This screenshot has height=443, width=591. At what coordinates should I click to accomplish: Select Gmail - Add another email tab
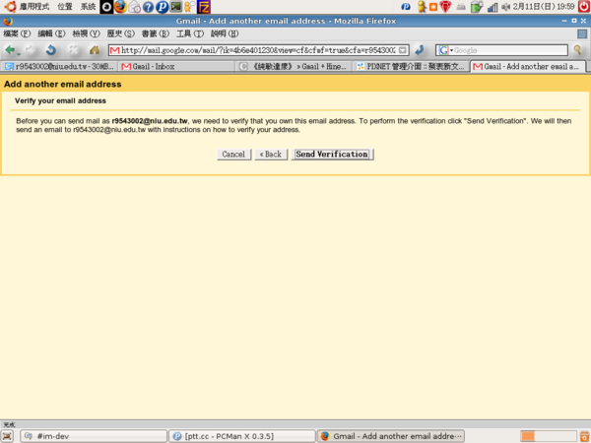point(528,67)
